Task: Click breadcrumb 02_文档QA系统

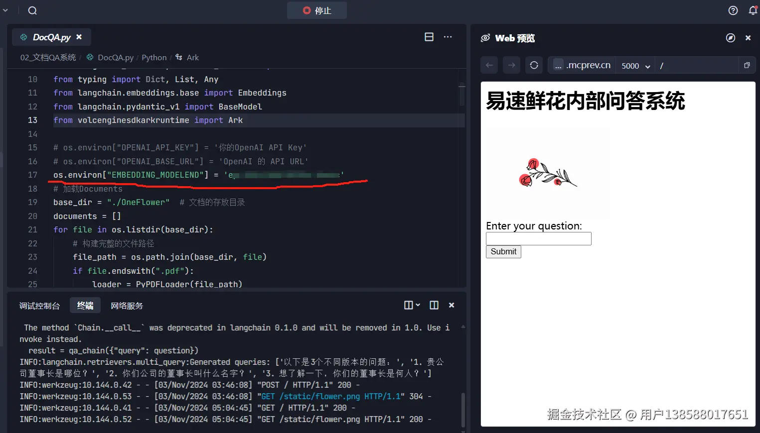Action: 48,57
